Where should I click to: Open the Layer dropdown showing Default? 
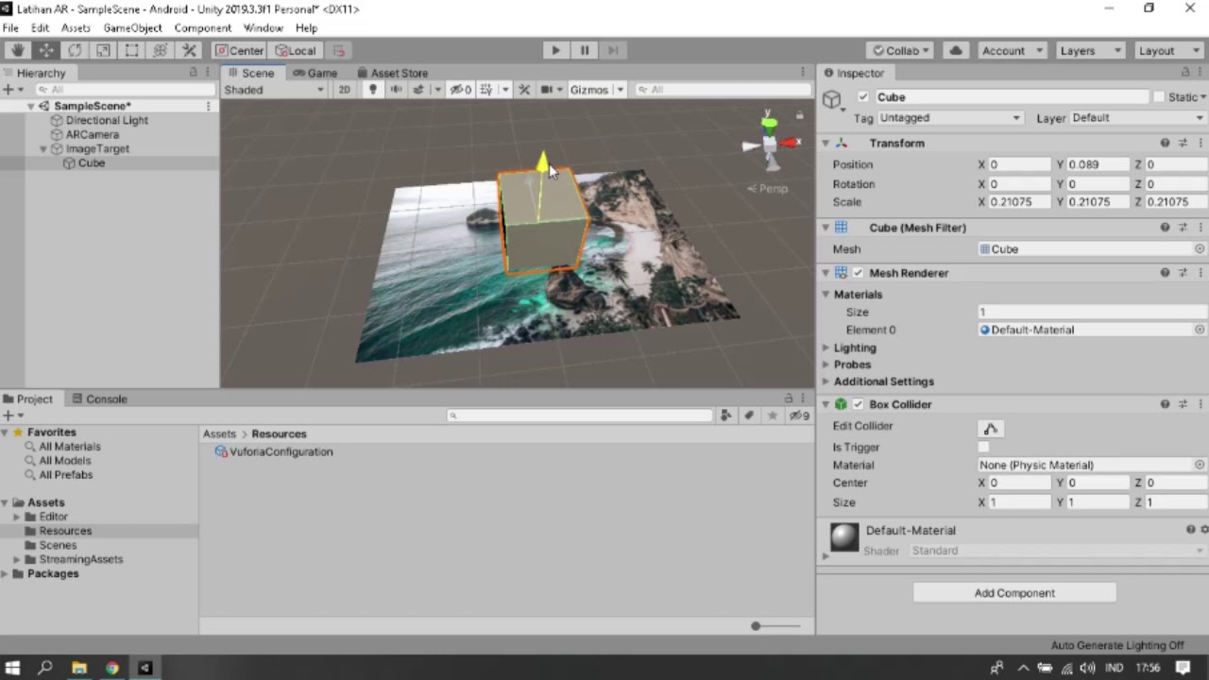1138,118
